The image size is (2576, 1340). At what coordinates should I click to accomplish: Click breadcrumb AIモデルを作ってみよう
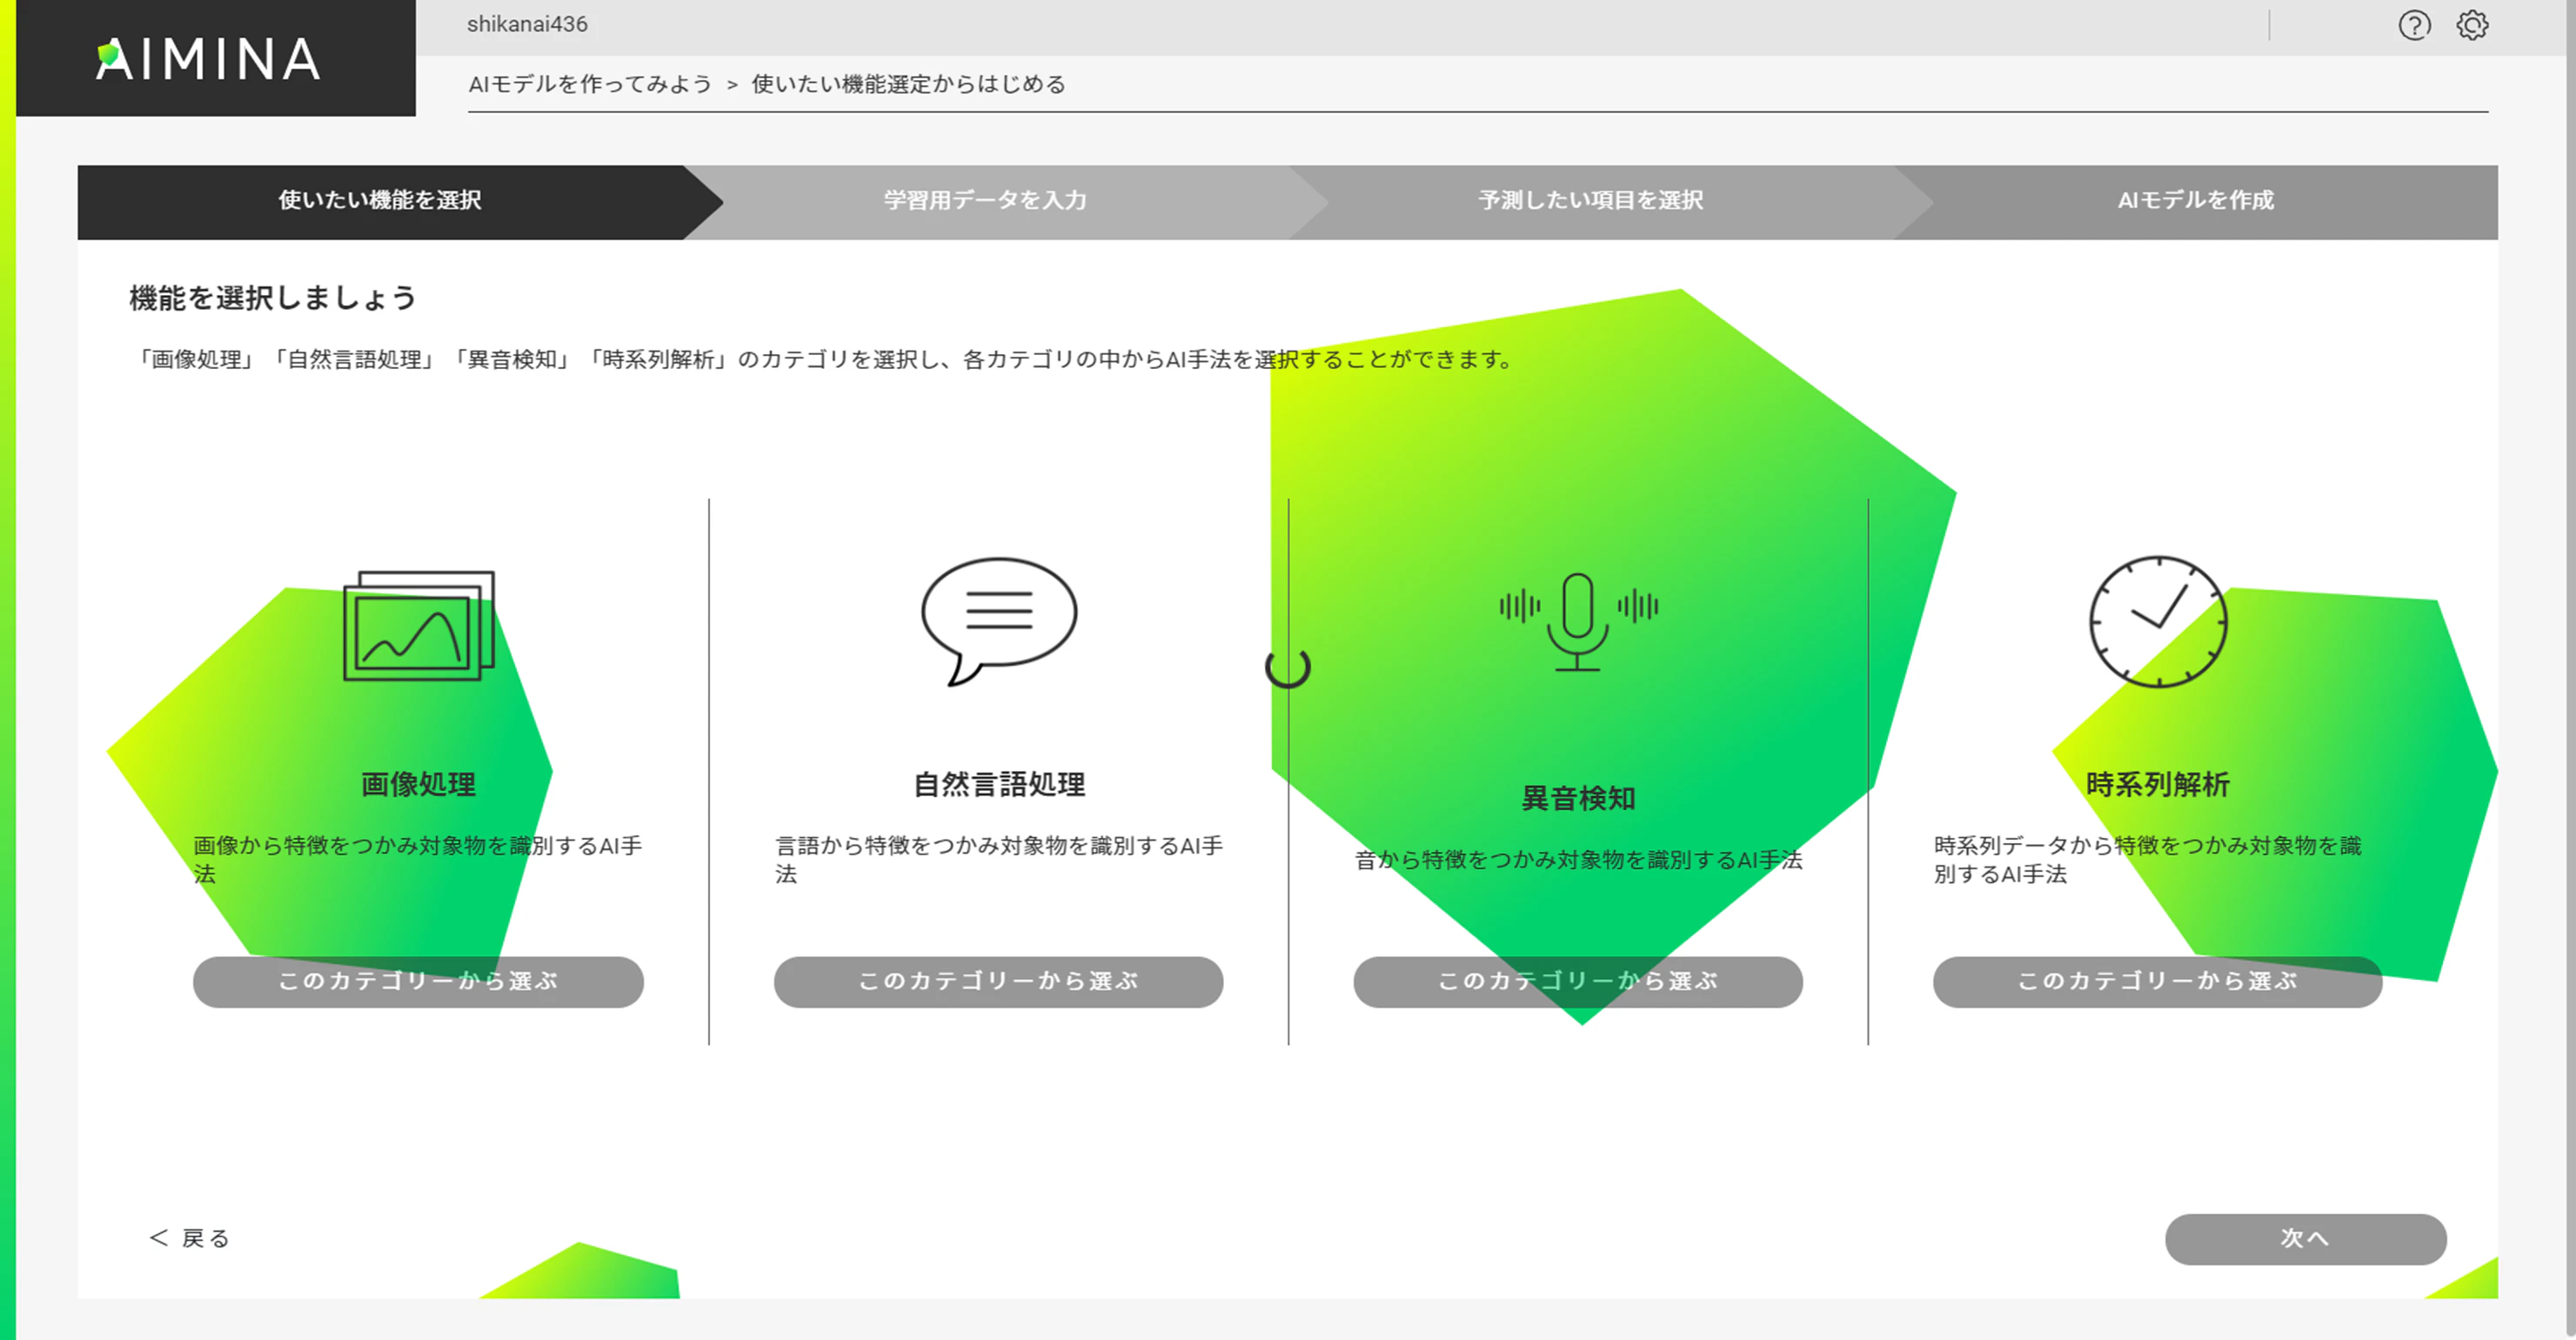[x=590, y=84]
